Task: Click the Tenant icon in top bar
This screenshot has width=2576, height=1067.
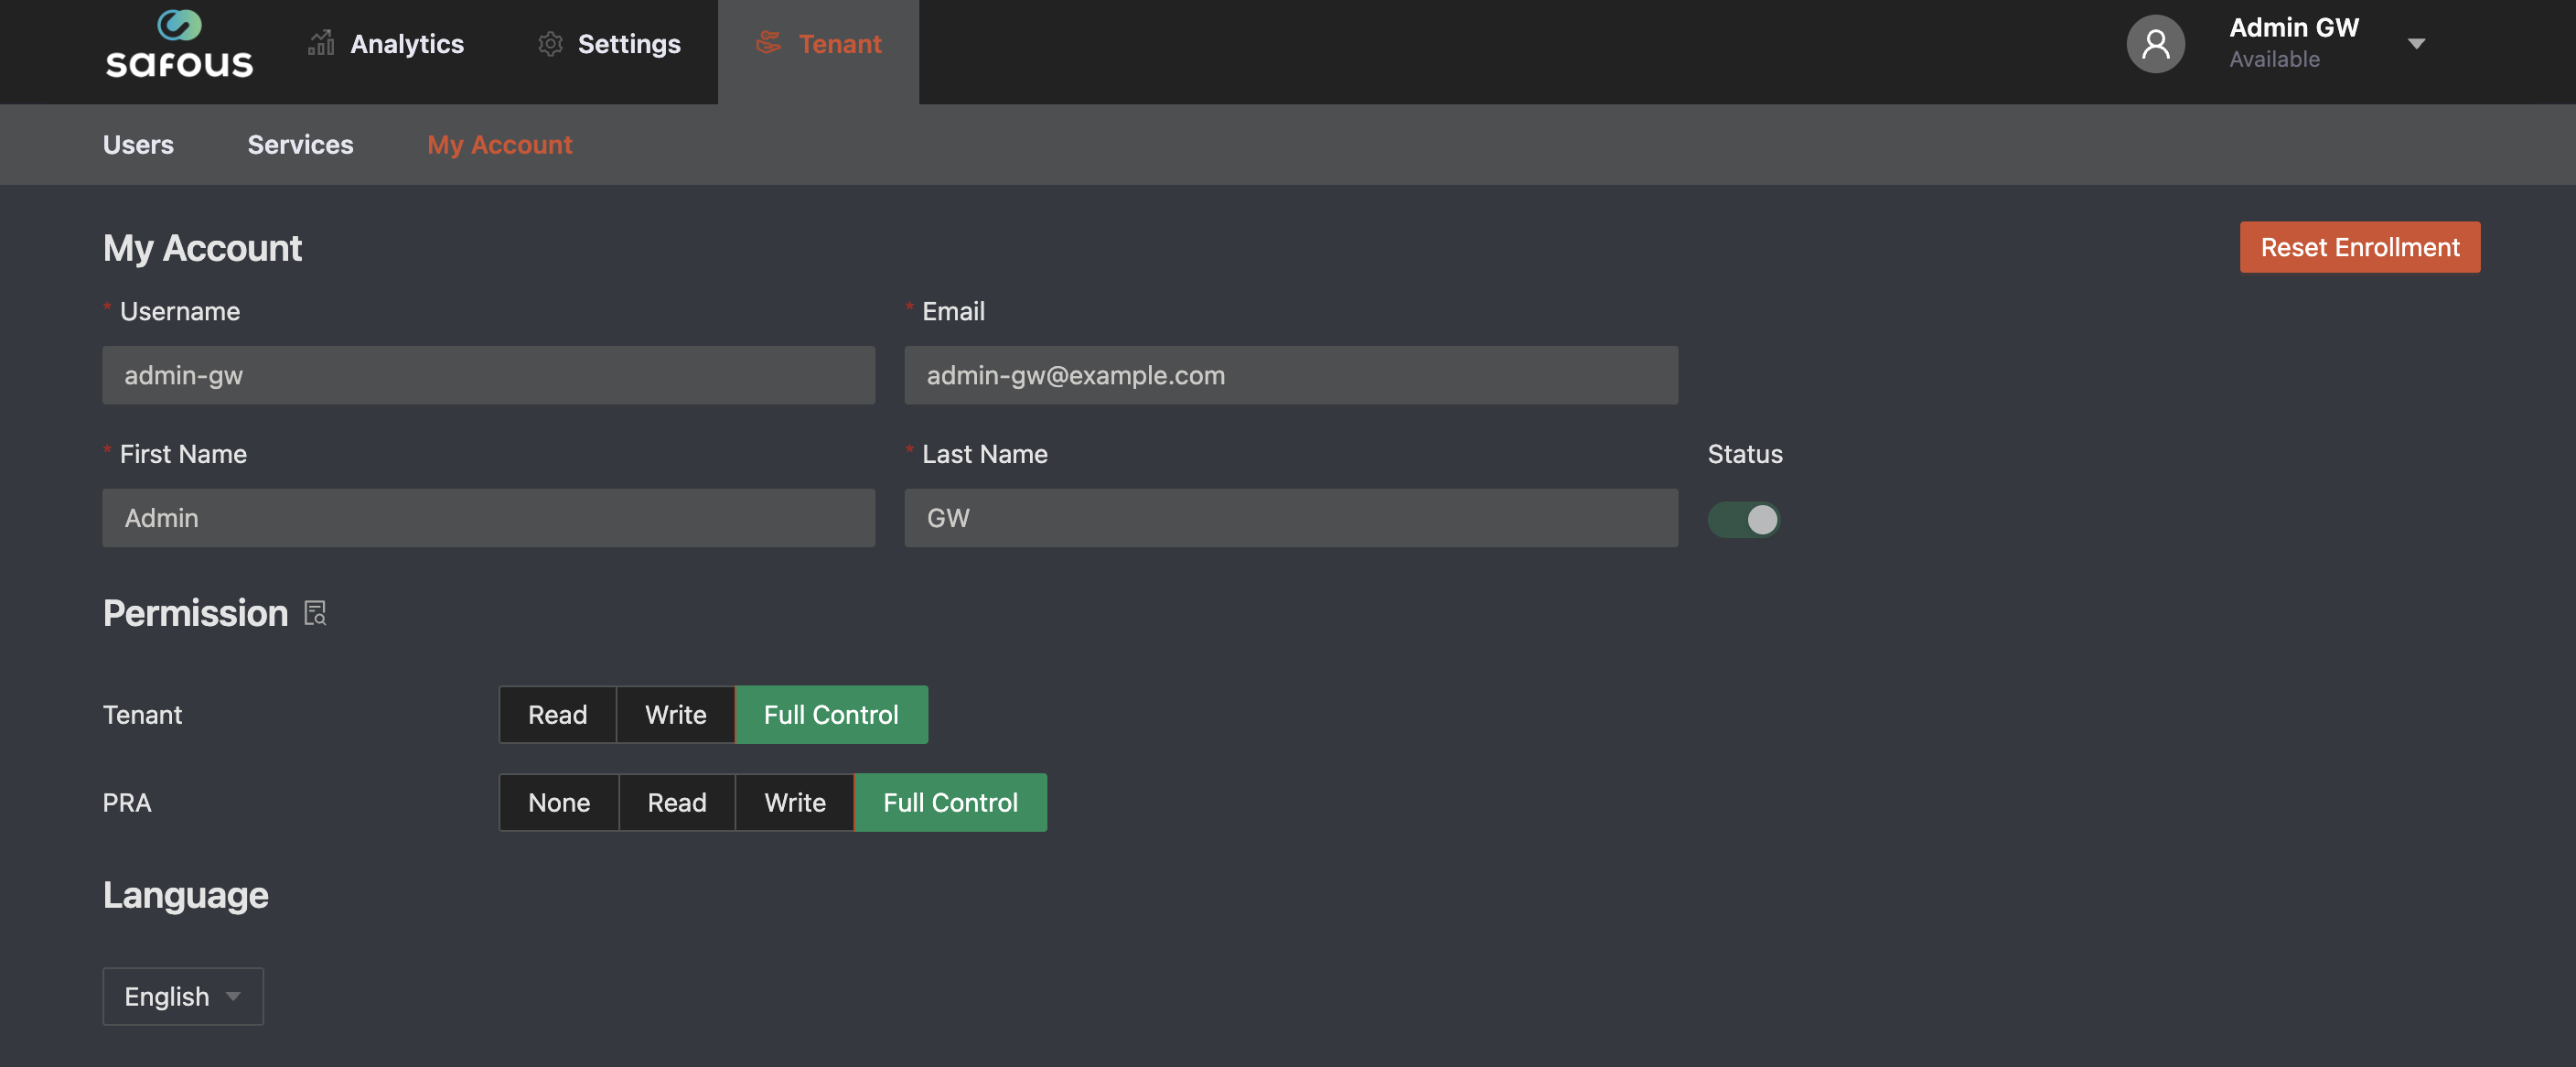Action: click(768, 43)
